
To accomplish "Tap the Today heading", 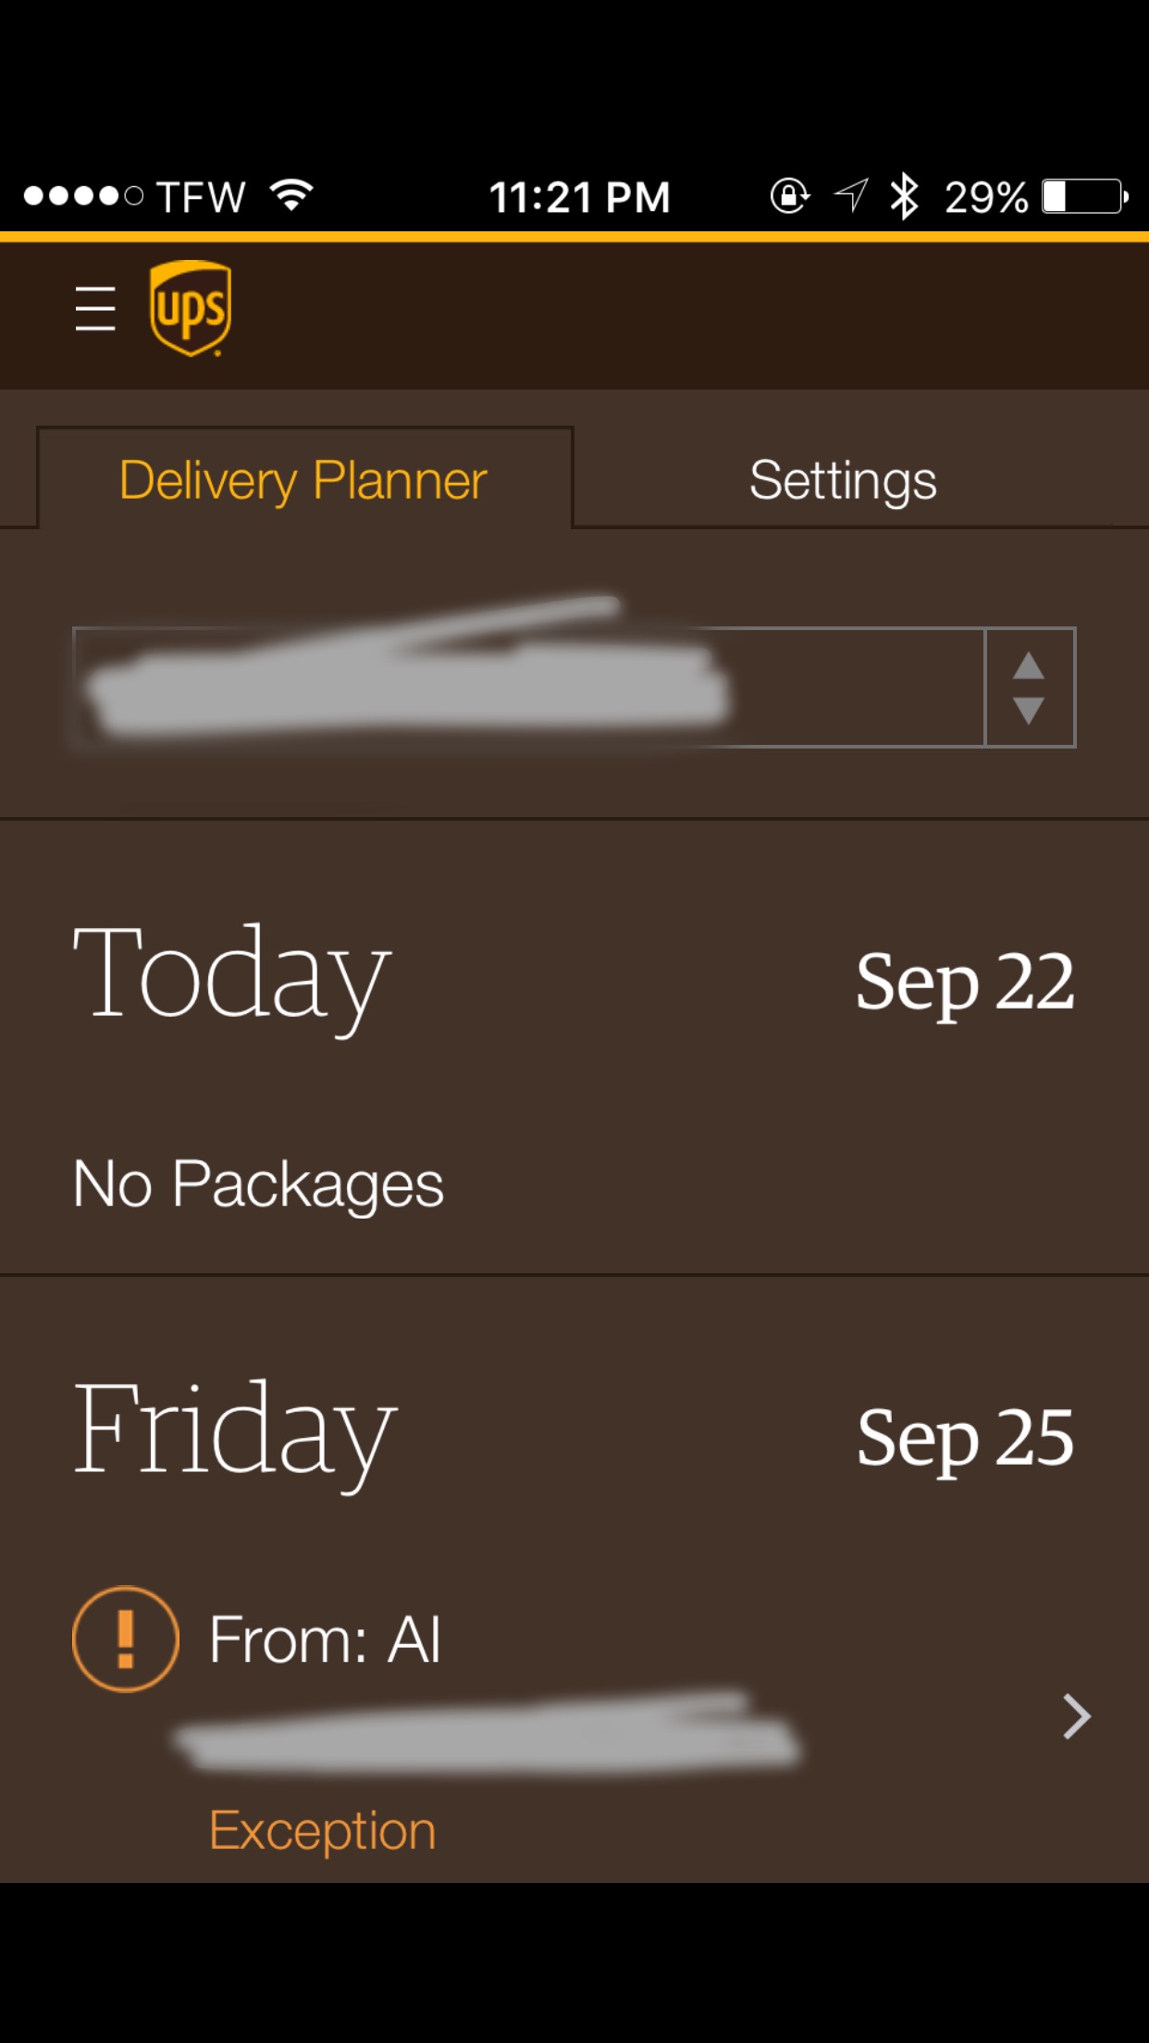I will coord(232,977).
